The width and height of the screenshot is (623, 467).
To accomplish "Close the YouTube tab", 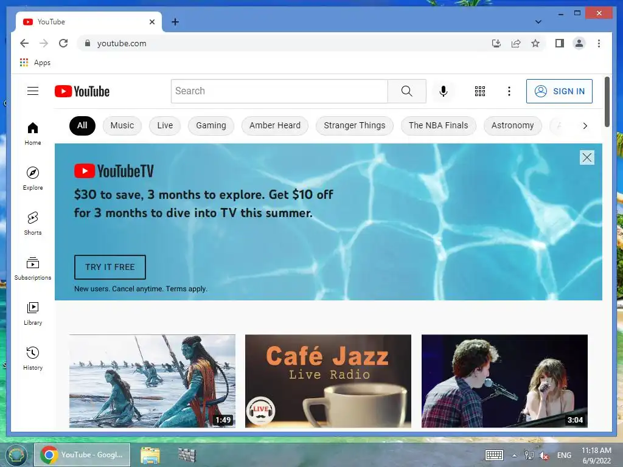I will pyautogui.click(x=151, y=22).
